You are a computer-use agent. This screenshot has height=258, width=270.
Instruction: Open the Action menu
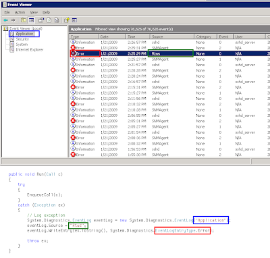[x=20, y=12]
